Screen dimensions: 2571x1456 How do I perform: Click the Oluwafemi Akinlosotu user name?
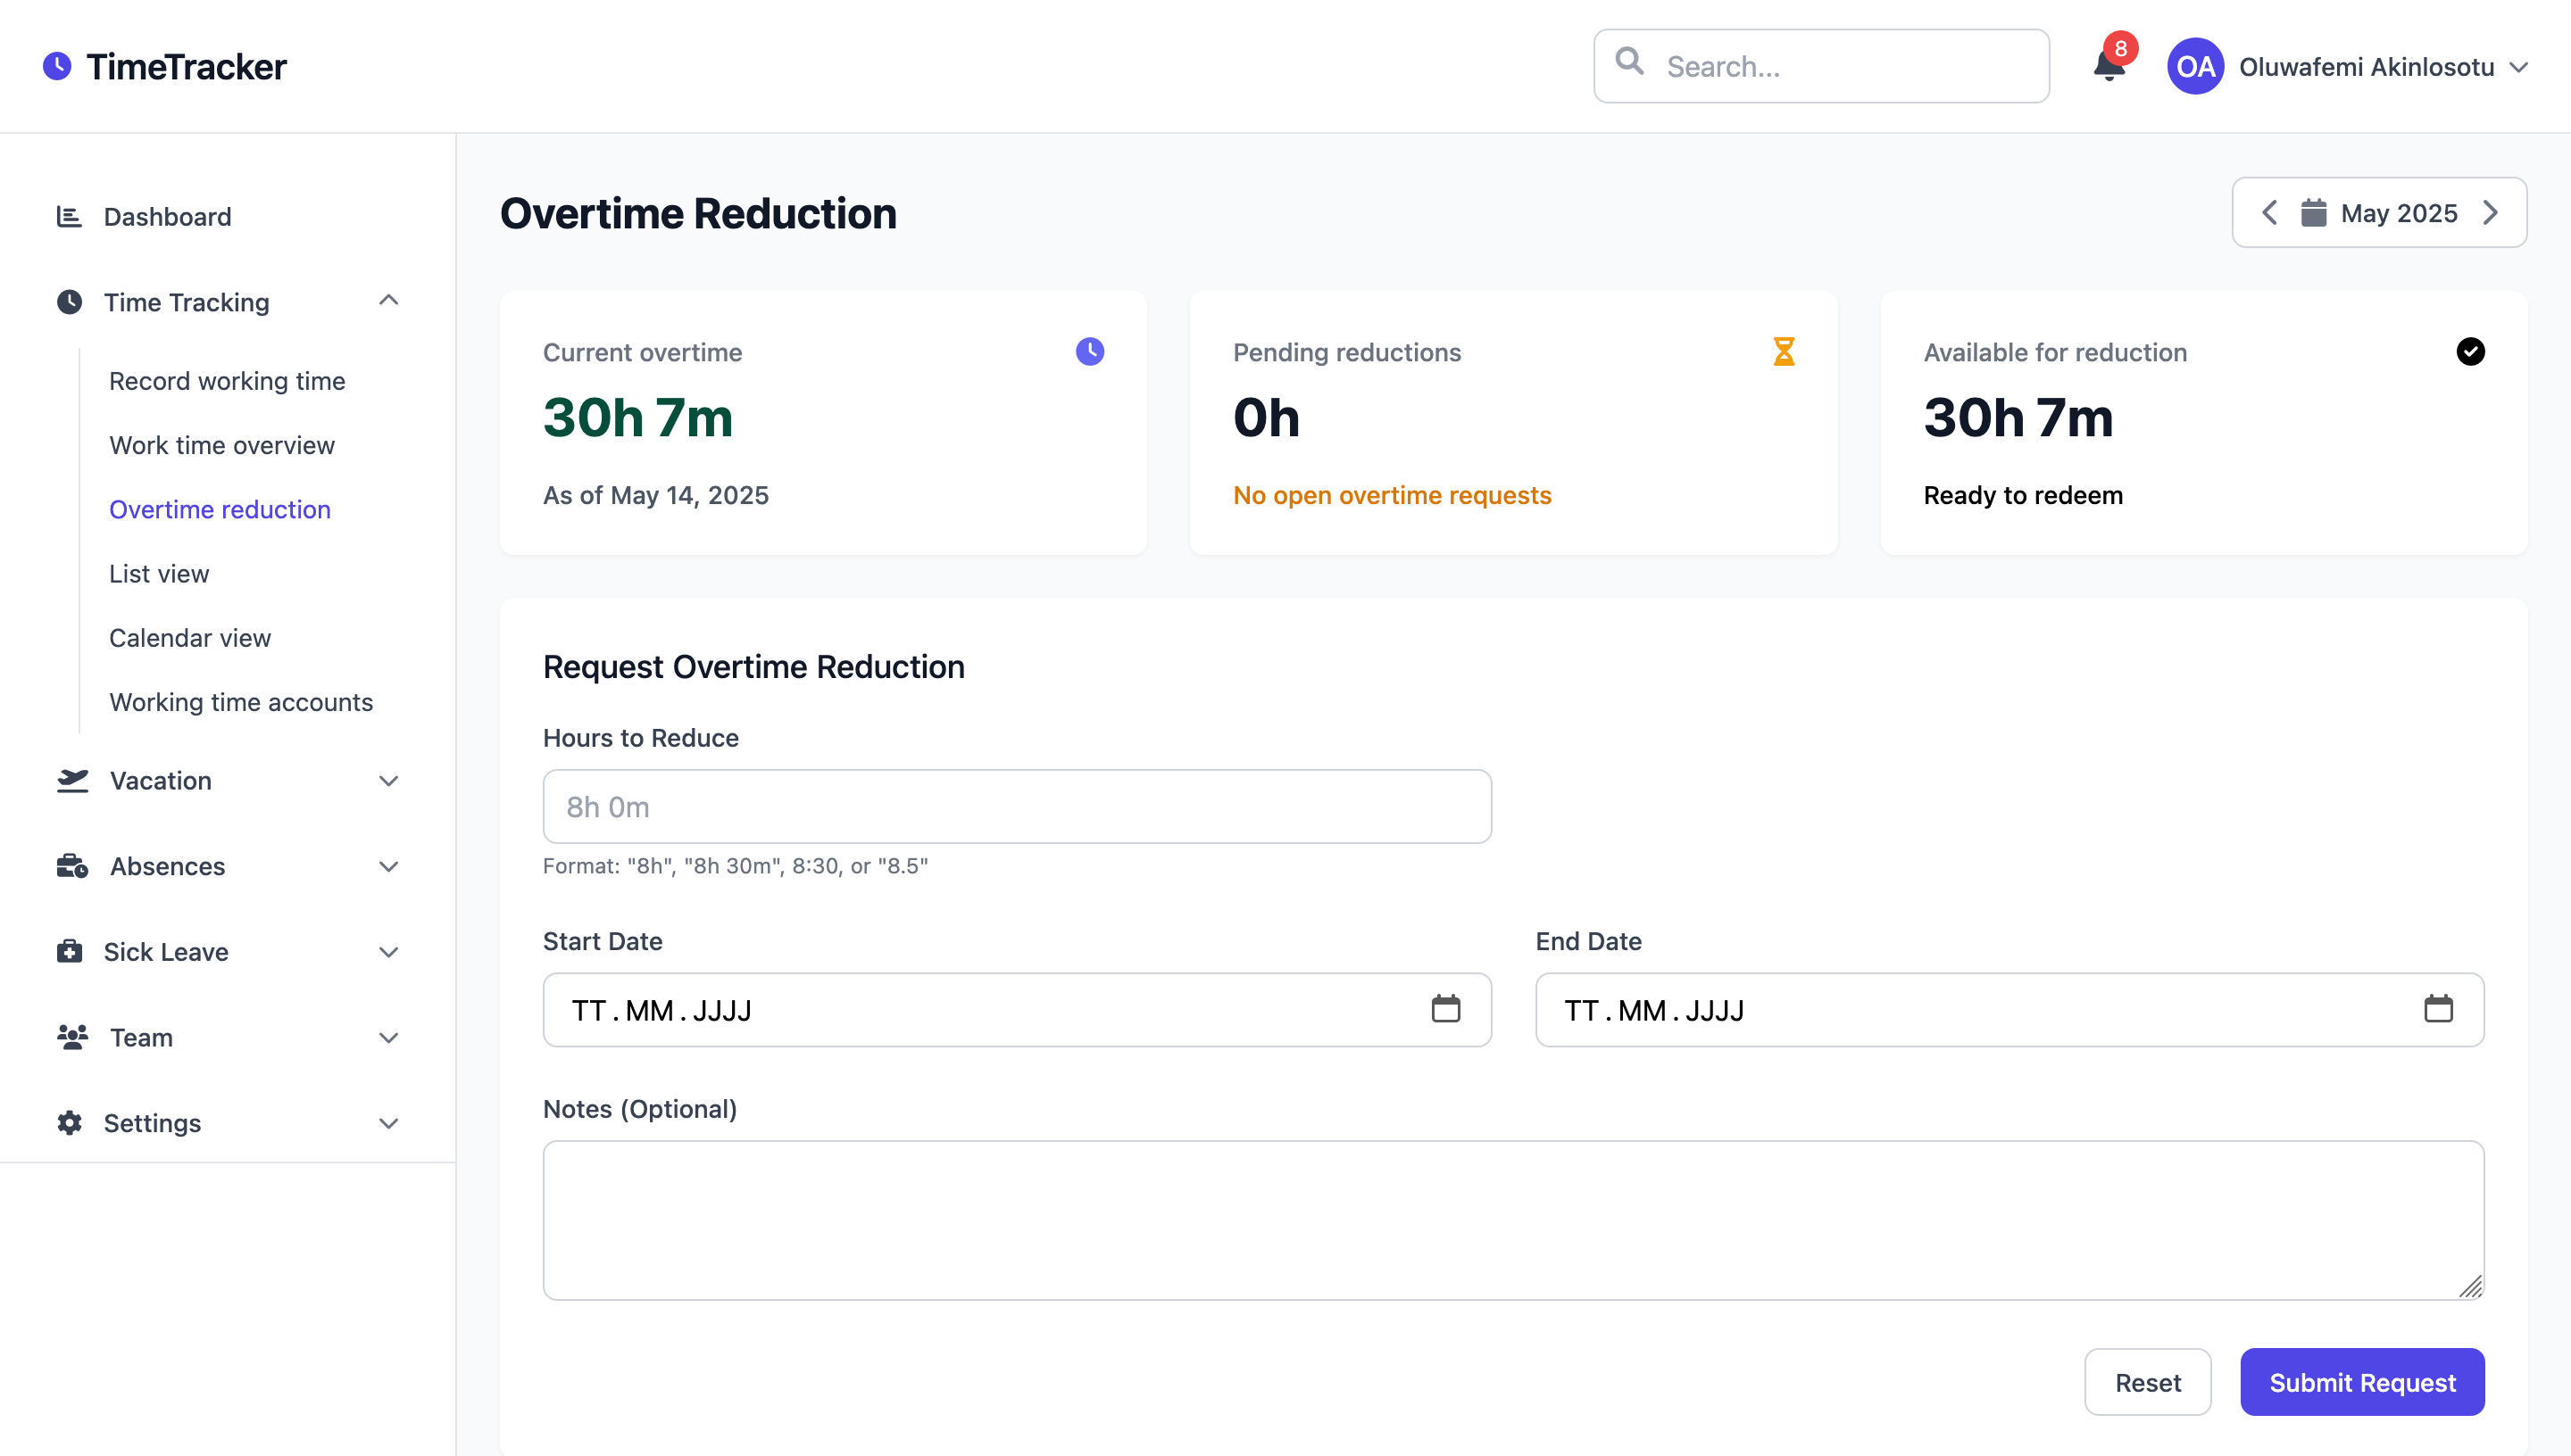[x=2366, y=67]
